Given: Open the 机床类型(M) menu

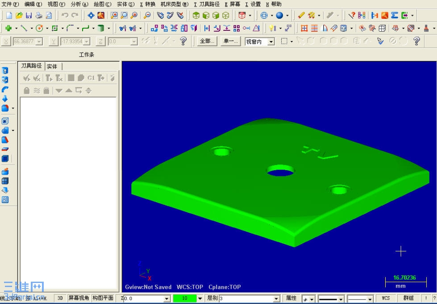Looking at the screenshot, I should [x=175, y=4].
